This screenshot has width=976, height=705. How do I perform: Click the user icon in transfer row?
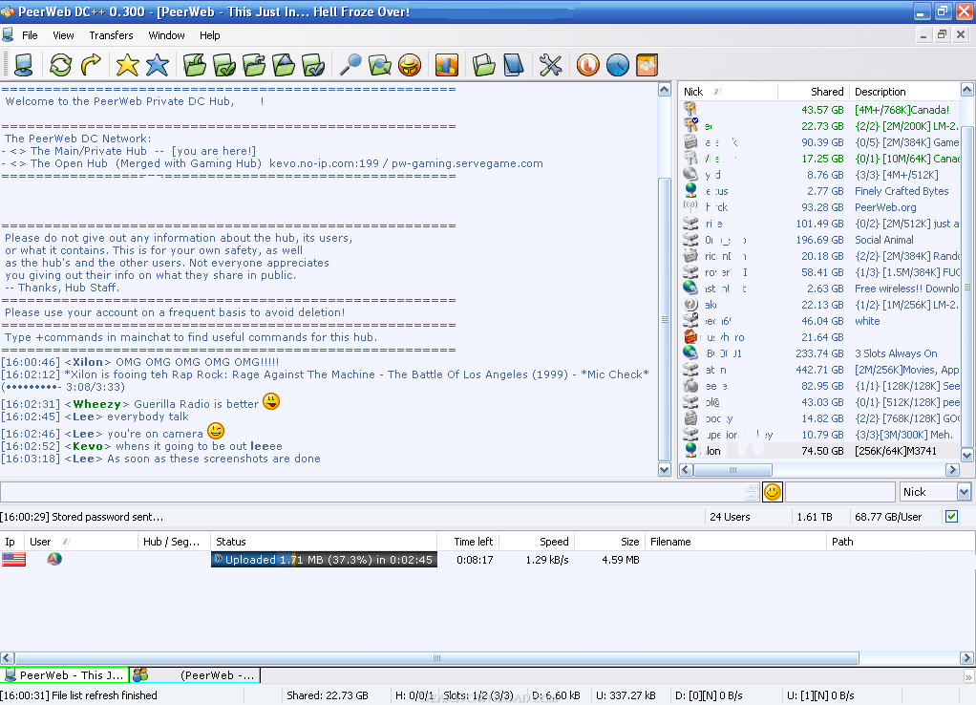coord(54,559)
